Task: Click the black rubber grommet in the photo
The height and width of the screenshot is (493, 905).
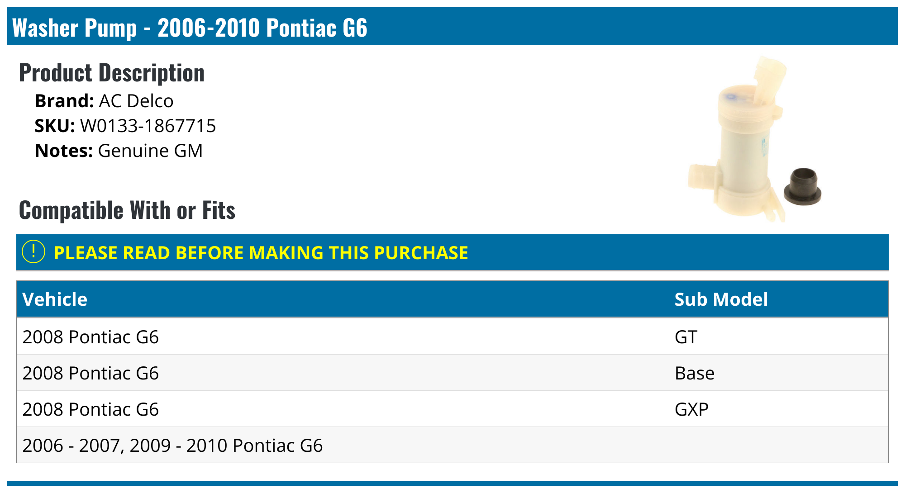Action: (x=802, y=187)
